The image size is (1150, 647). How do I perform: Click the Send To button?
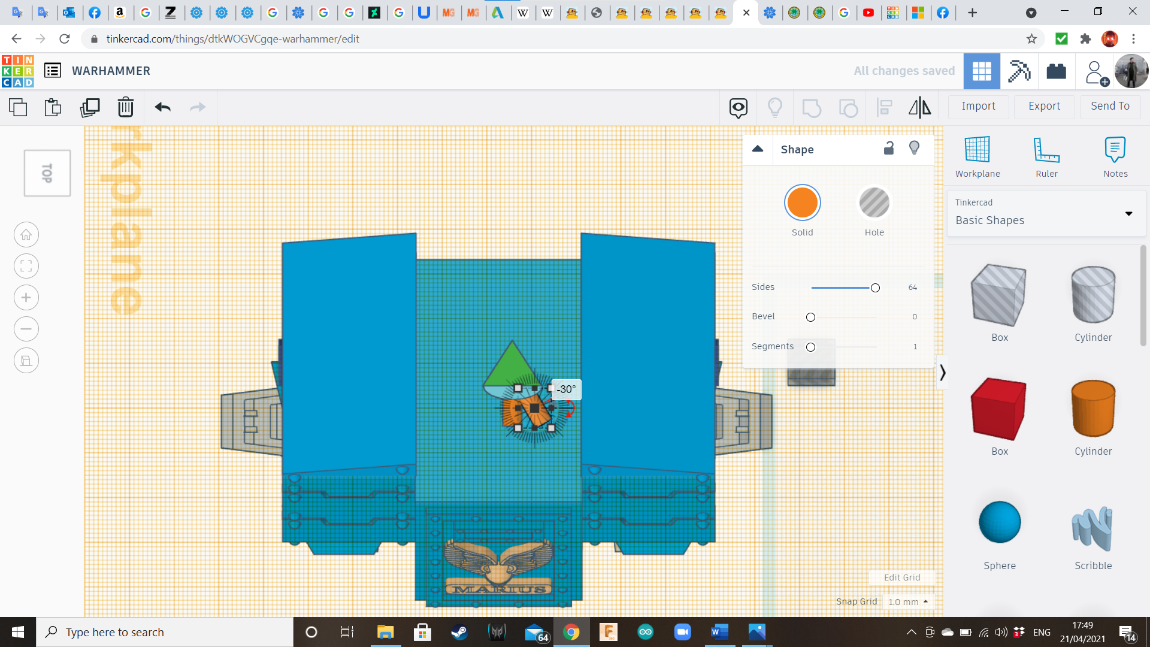tap(1110, 106)
